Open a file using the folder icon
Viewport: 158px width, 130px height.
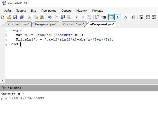click(9, 17)
